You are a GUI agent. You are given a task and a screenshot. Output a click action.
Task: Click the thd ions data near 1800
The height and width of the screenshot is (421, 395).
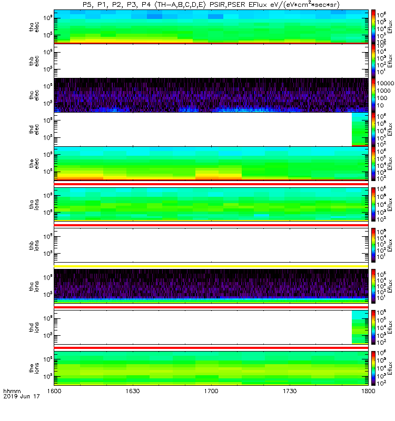(x=360, y=327)
